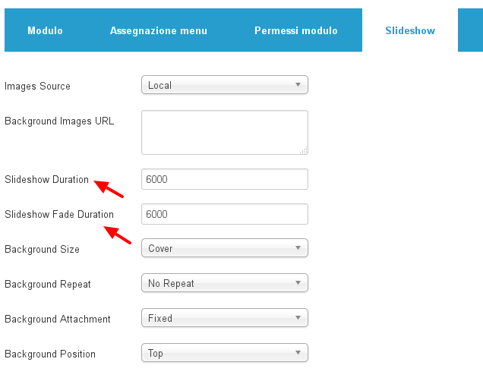Click the arrow on the Fixed dropdown
This screenshot has width=483, height=381.
click(298, 317)
